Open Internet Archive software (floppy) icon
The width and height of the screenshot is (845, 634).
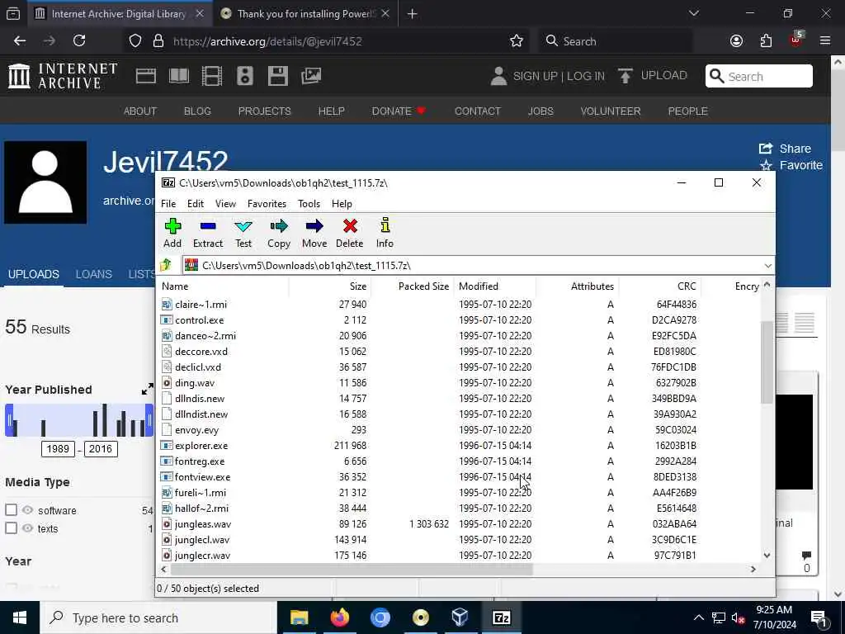tap(278, 76)
